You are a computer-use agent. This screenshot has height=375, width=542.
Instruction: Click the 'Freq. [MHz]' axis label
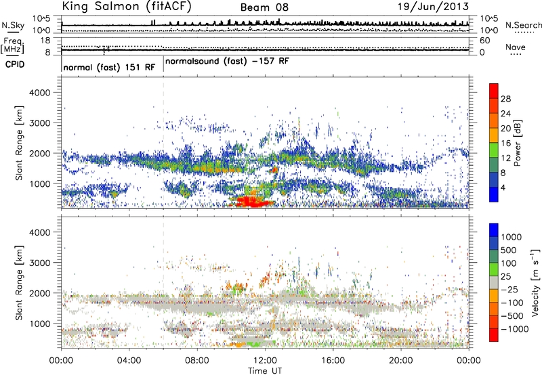tap(13, 46)
